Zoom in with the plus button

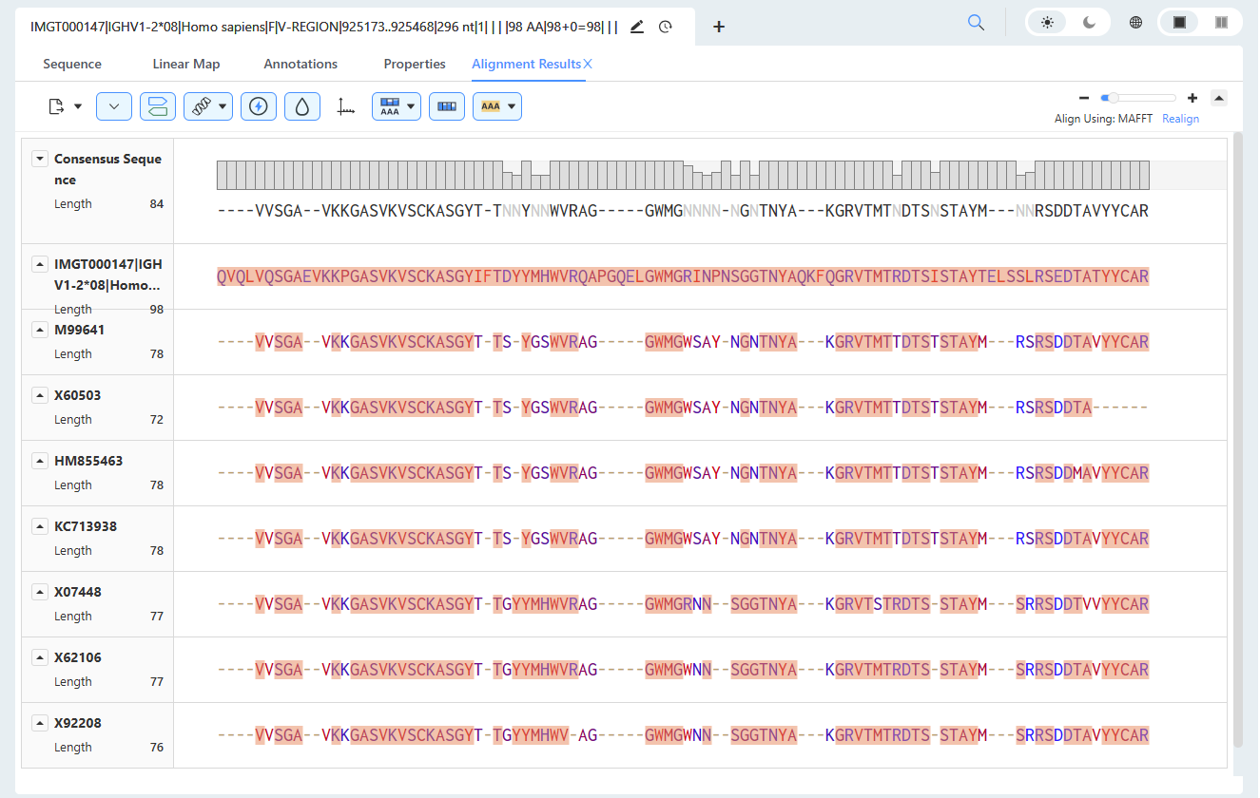1192,98
